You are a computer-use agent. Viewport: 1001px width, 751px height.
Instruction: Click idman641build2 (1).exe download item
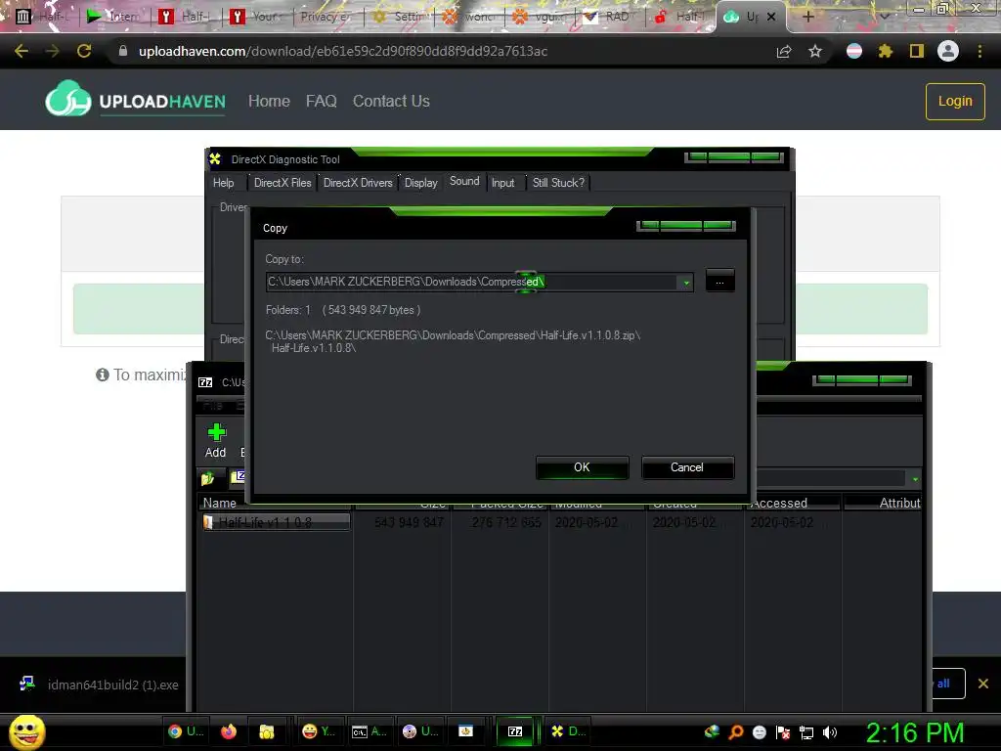101,685
